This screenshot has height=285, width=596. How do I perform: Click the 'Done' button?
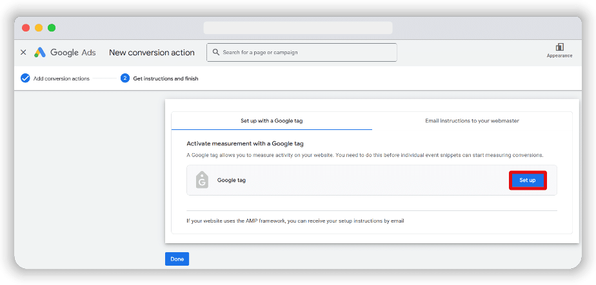[177, 259]
